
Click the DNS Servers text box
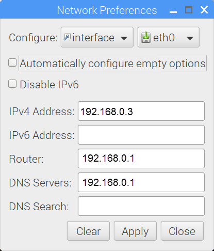click(141, 182)
